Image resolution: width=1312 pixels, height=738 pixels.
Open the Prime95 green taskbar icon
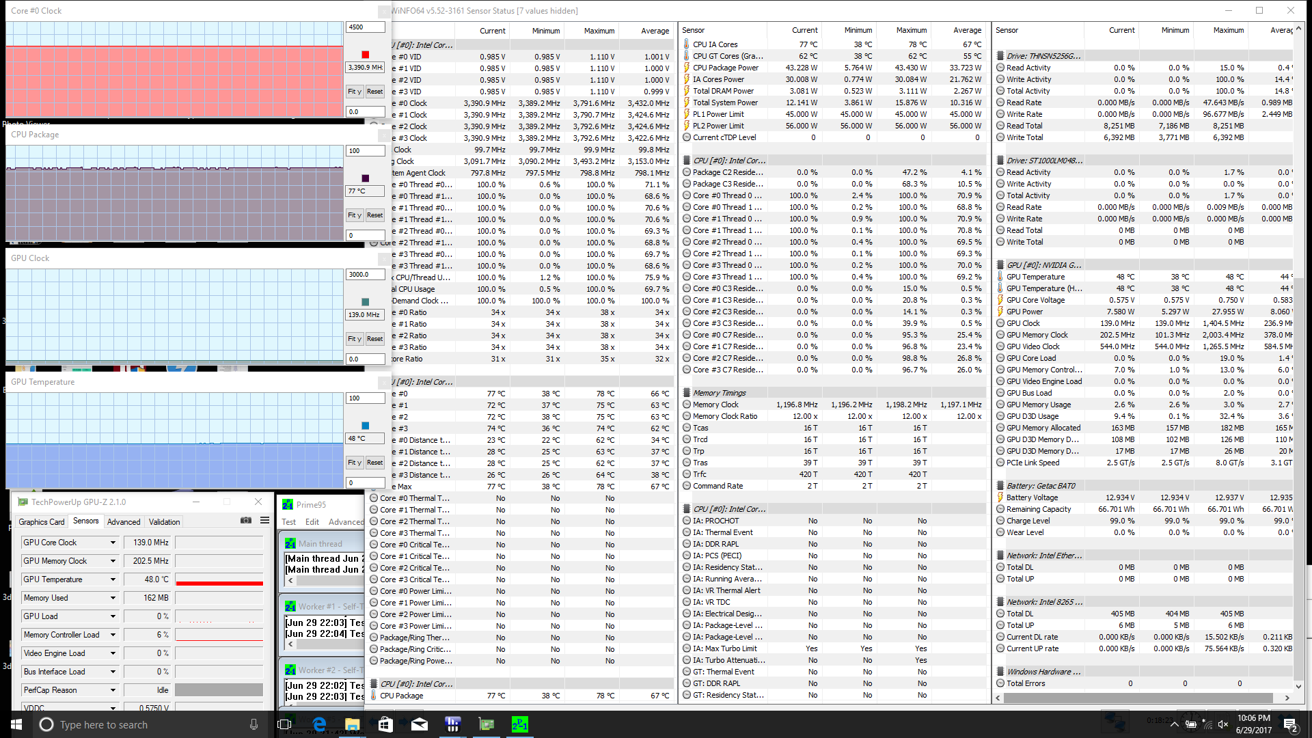pyautogui.click(x=519, y=724)
